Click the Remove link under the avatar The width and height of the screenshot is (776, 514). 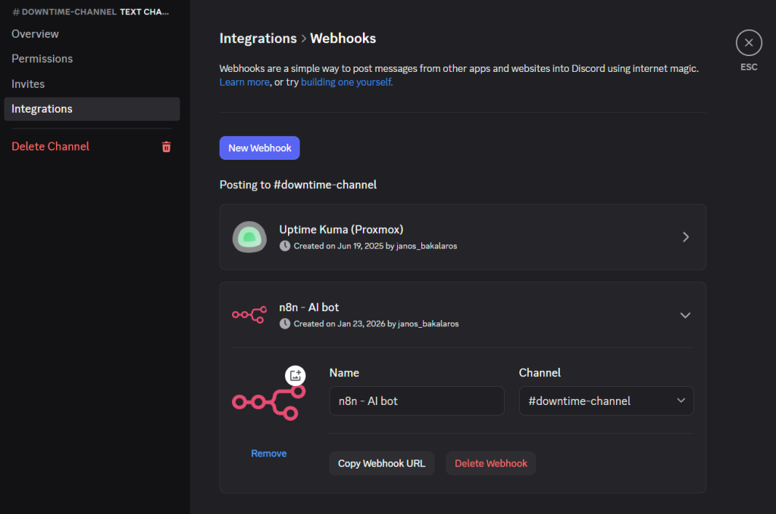[x=268, y=453]
